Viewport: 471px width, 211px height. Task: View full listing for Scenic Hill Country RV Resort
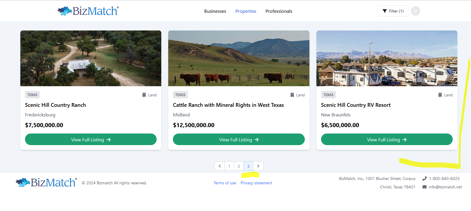386,140
